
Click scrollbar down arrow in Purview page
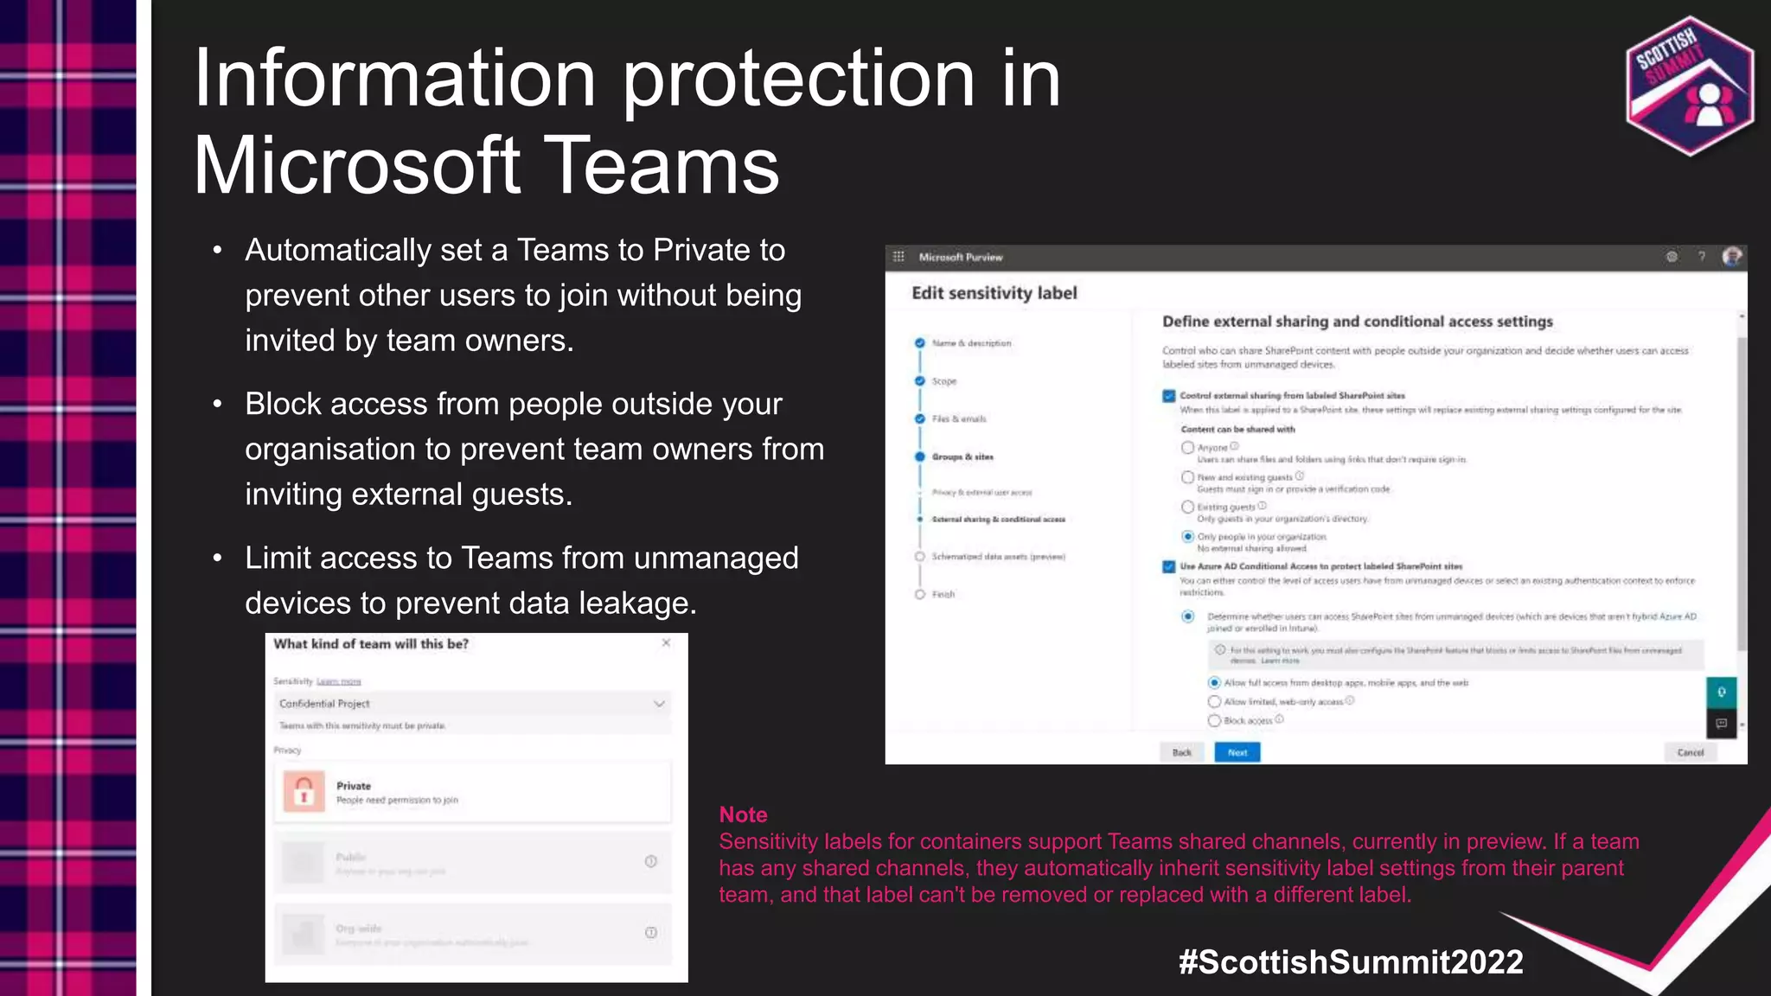pos(1742,725)
